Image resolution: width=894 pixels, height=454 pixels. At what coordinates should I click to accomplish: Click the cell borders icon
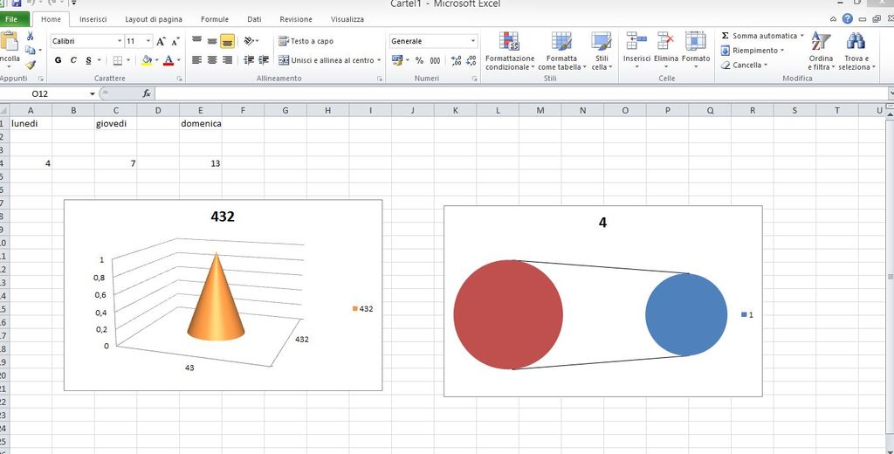pos(118,60)
